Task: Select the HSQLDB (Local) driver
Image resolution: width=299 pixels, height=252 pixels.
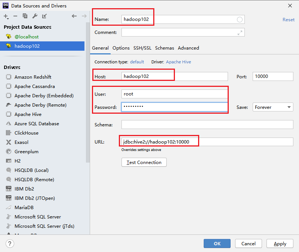Action: 42,170
